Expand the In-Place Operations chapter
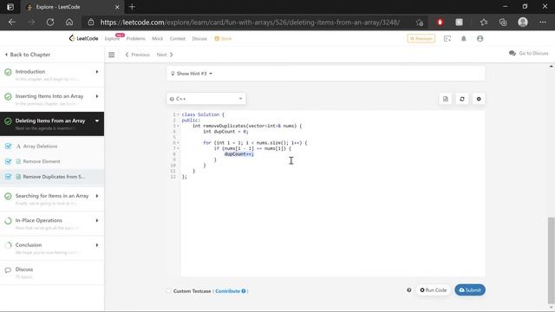 tap(97, 220)
